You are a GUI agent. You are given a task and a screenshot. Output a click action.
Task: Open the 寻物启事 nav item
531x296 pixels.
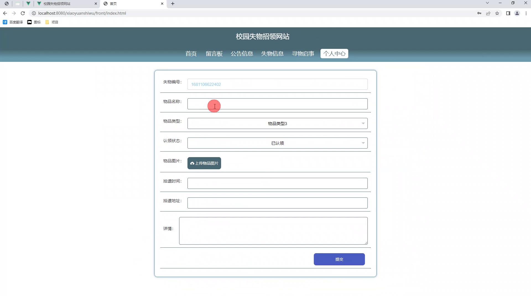[x=303, y=54]
